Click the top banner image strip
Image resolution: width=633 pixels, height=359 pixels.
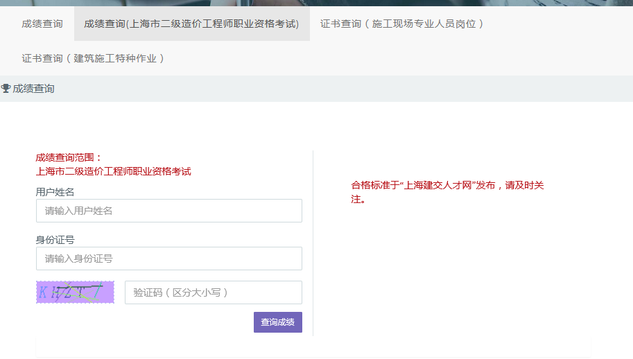(316, 3)
